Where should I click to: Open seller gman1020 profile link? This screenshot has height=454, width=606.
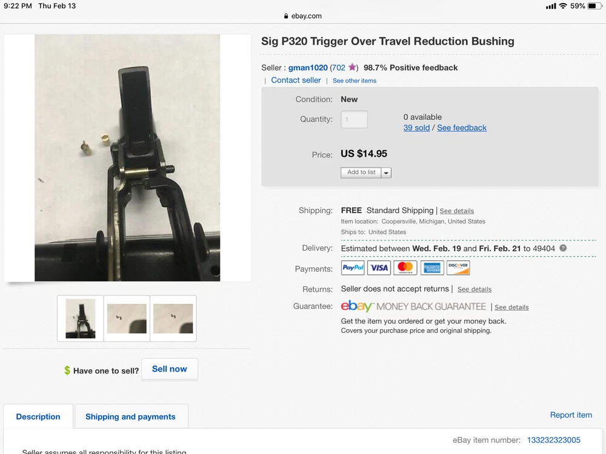(308, 68)
